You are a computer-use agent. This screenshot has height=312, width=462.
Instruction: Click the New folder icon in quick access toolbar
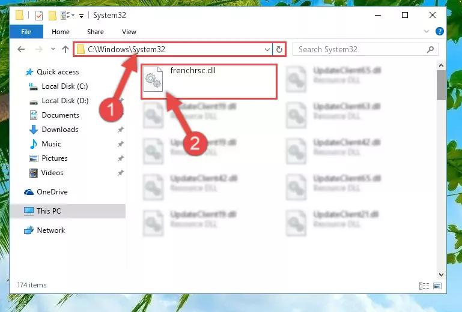[x=52, y=16]
